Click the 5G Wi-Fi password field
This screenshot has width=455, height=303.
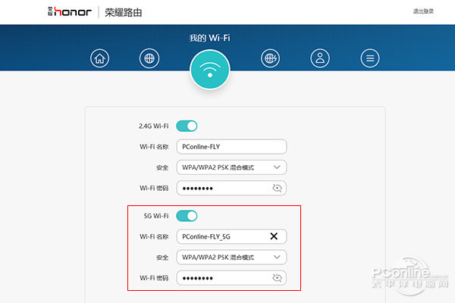point(231,278)
